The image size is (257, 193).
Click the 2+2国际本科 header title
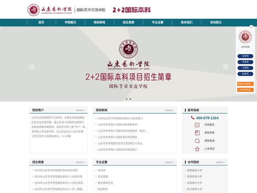click(132, 10)
